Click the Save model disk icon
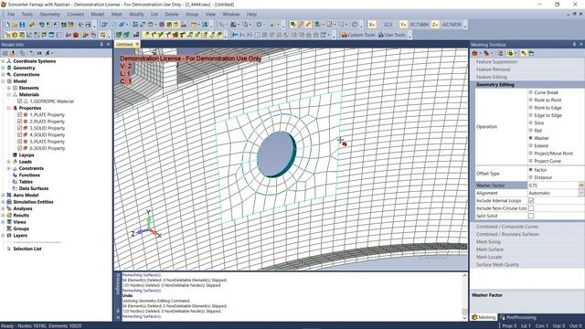Viewport: 585px width, 329px height. tap(22, 25)
